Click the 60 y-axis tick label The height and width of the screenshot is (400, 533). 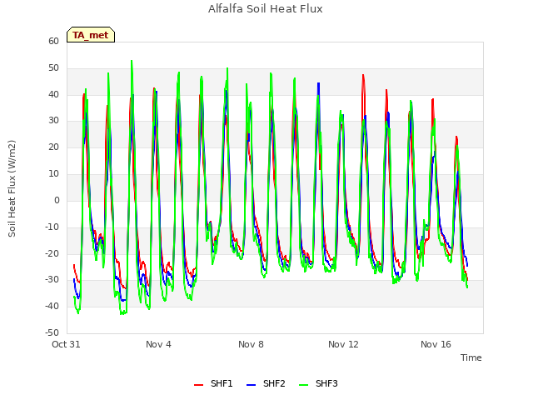(53, 41)
